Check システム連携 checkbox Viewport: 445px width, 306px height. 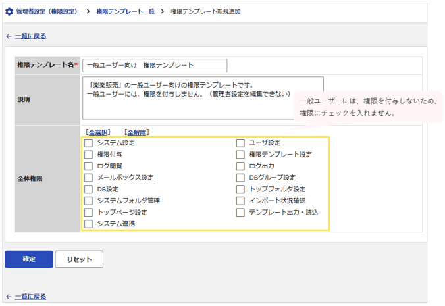pyautogui.click(x=88, y=224)
